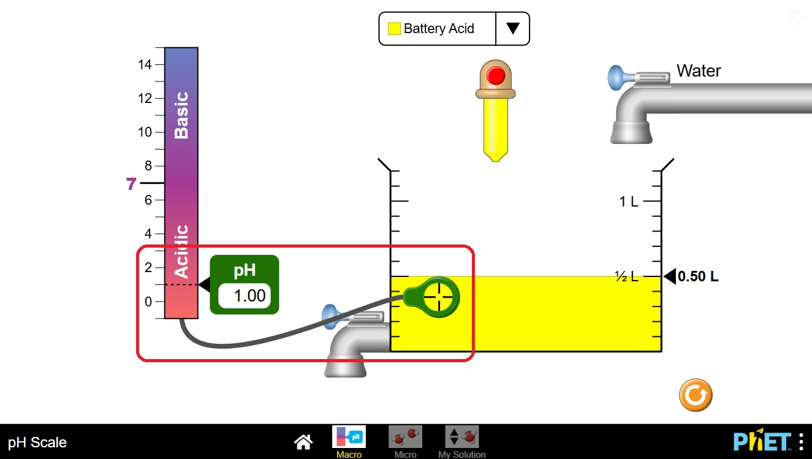Click the Basic label on pH scale
This screenshot has width=812, height=459.
click(x=181, y=115)
